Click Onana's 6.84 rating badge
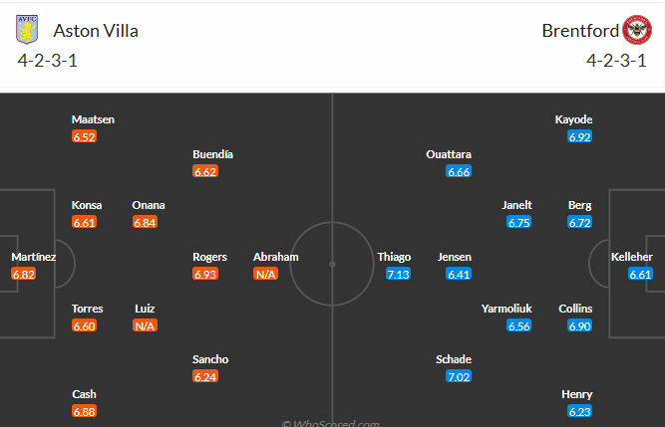This screenshot has width=665, height=427. point(145,222)
